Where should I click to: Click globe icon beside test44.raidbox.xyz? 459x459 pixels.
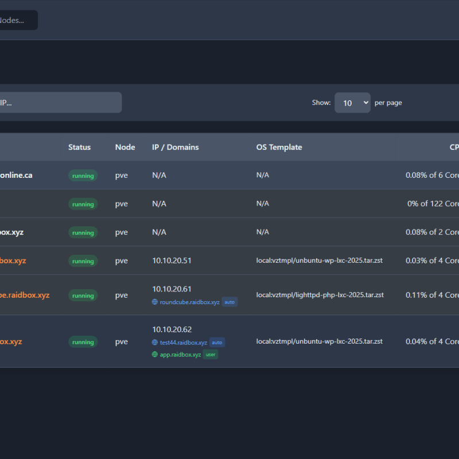pyautogui.click(x=155, y=343)
